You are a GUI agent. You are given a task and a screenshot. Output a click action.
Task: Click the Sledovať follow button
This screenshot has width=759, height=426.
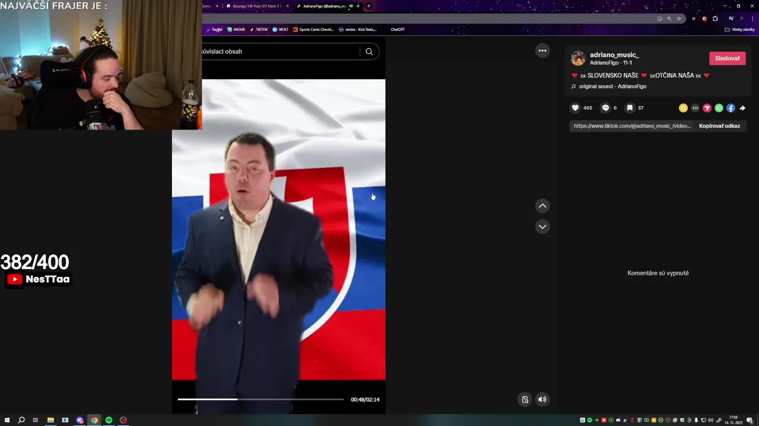pyautogui.click(x=727, y=58)
